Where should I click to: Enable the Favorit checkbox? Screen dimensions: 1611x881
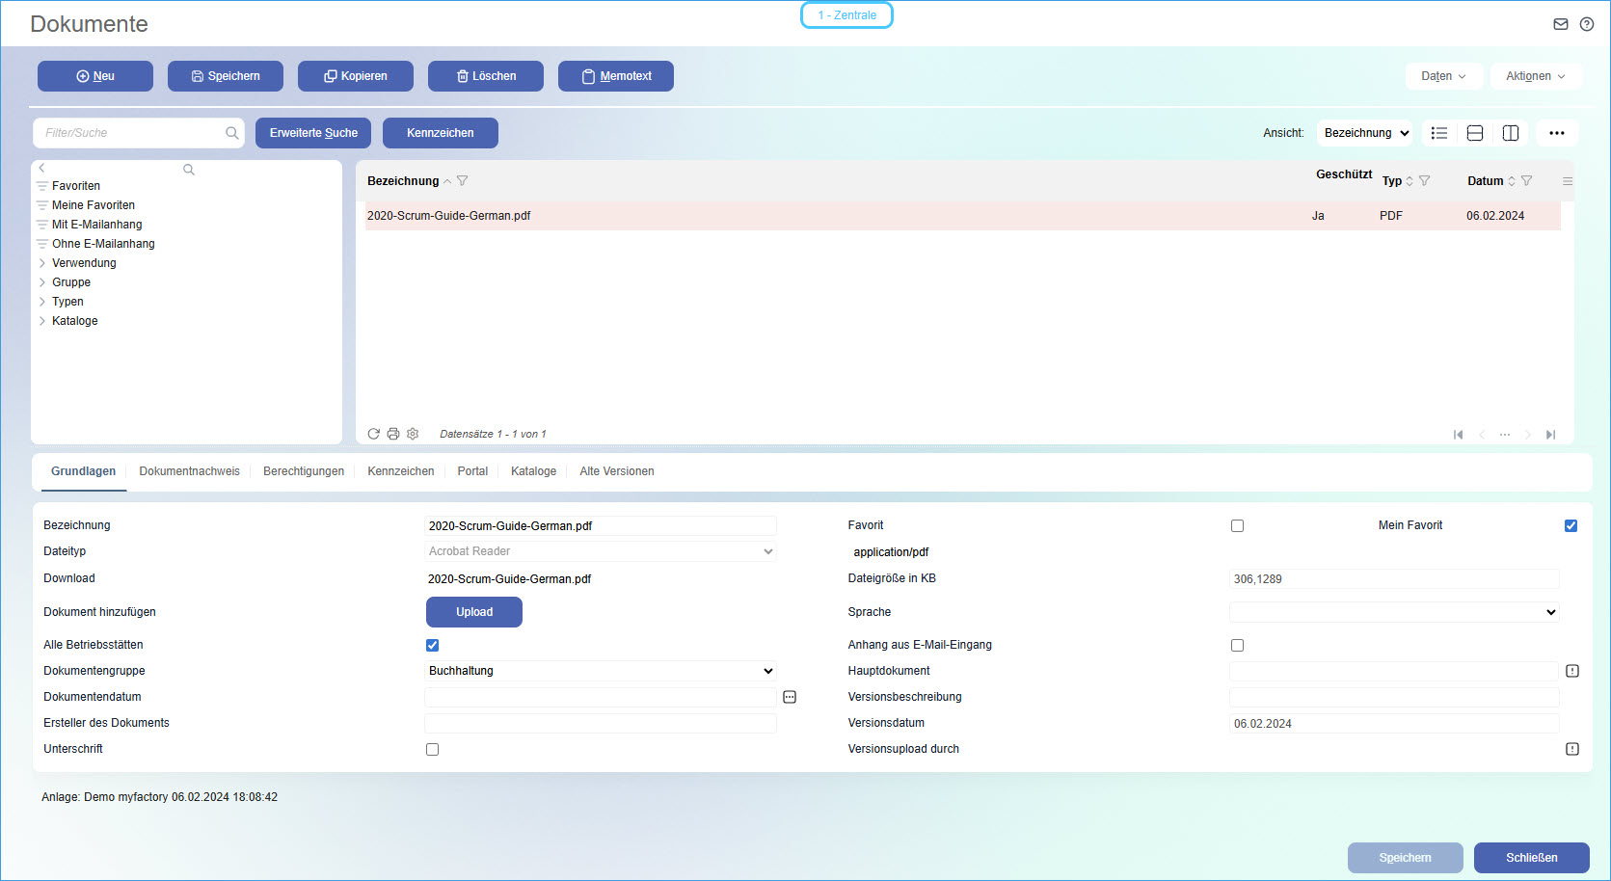click(x=1237, y=525)
